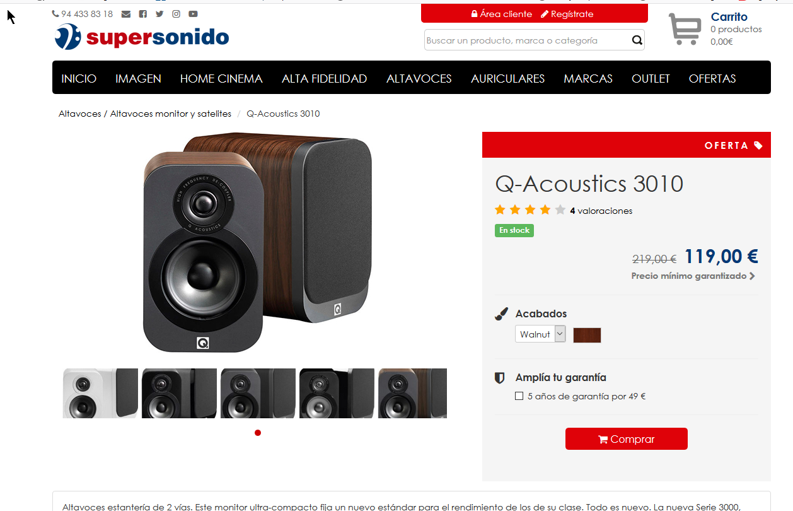
Task: Open the Área cliente link
Action: click(x=502, y=14)
